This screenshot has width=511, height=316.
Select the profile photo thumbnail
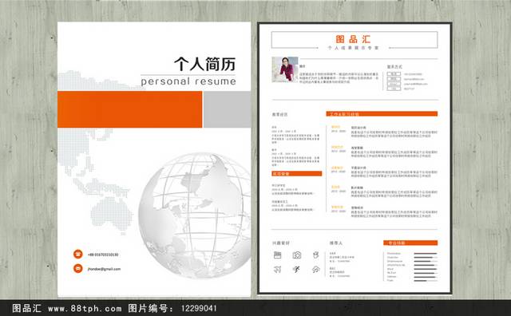285,69
